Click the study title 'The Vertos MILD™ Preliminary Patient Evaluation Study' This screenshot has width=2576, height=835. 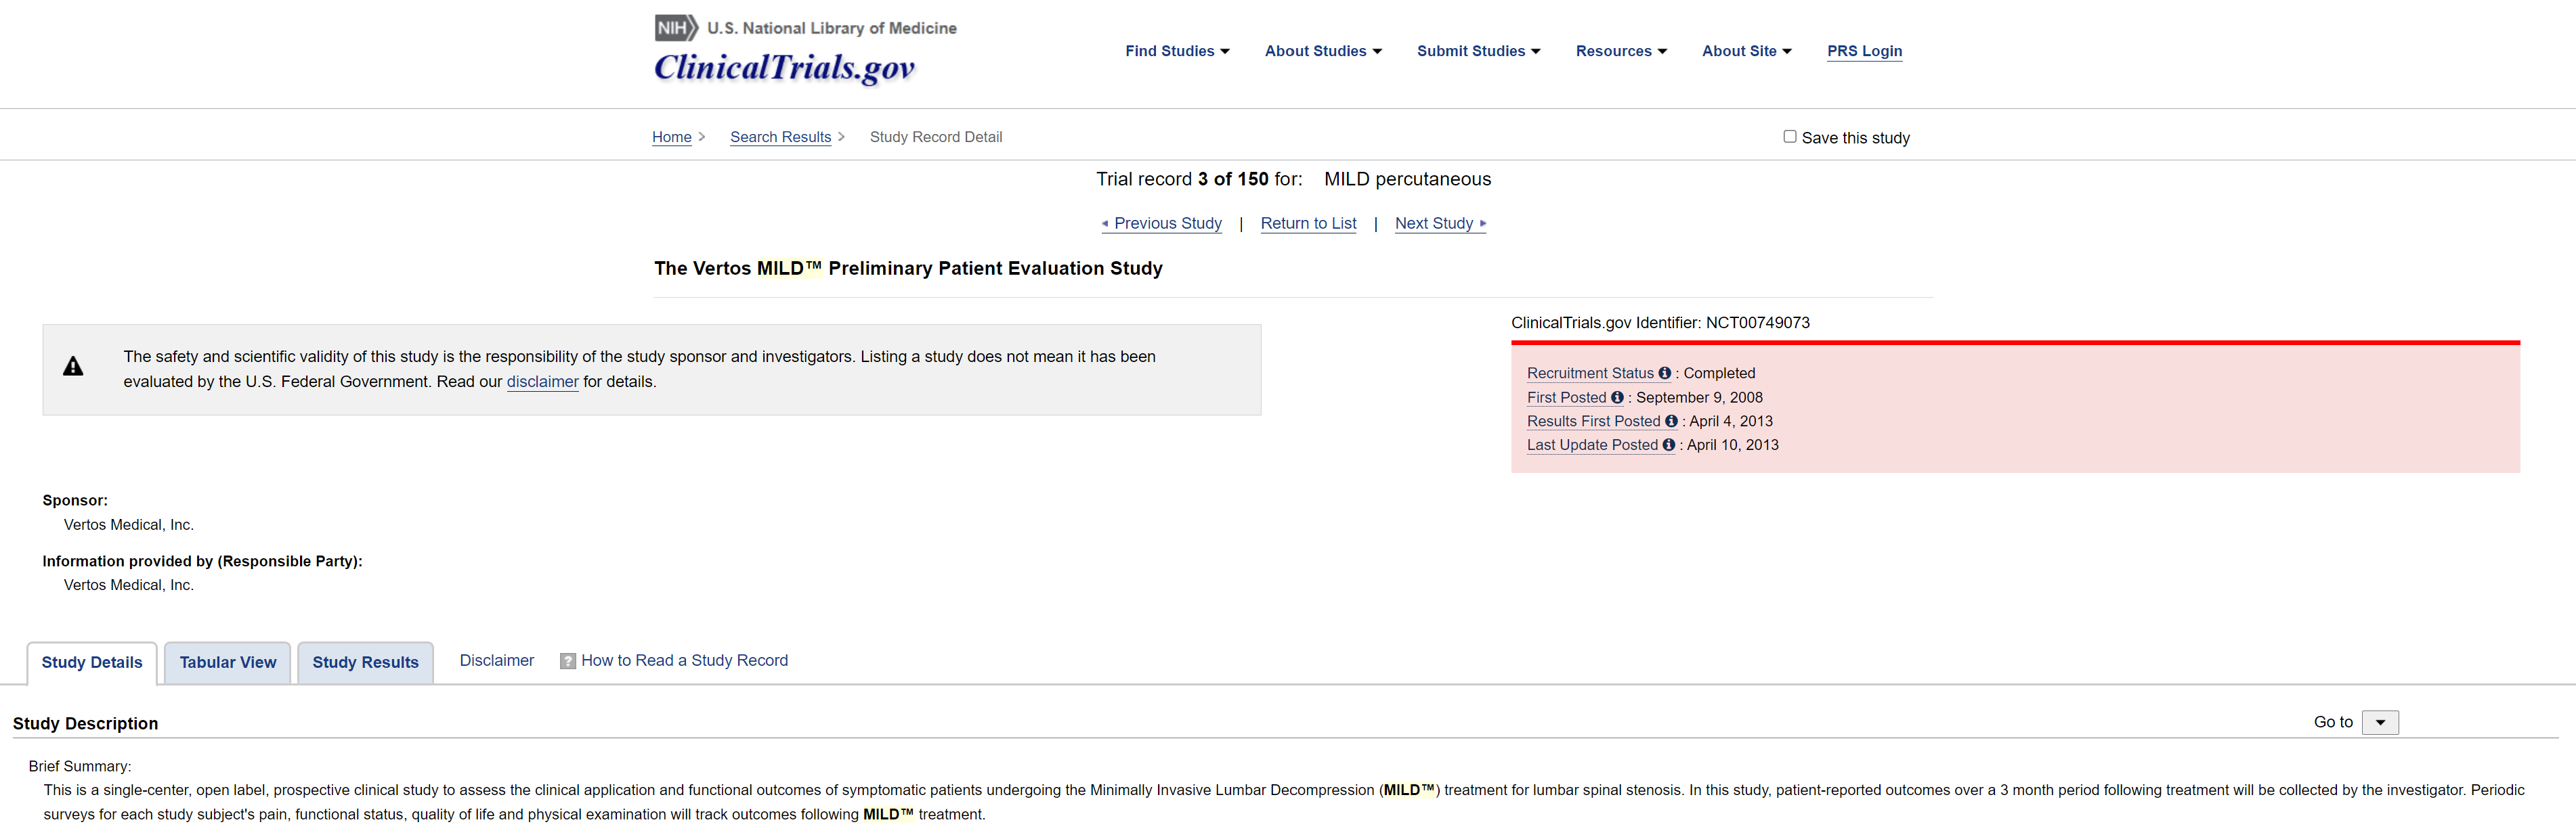tap(908, 268)
